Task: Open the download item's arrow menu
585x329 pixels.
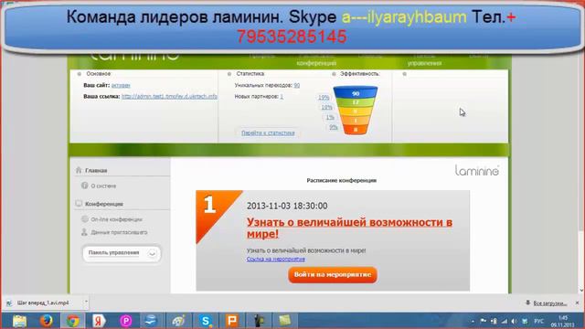Action: click(x=86, y=302)
